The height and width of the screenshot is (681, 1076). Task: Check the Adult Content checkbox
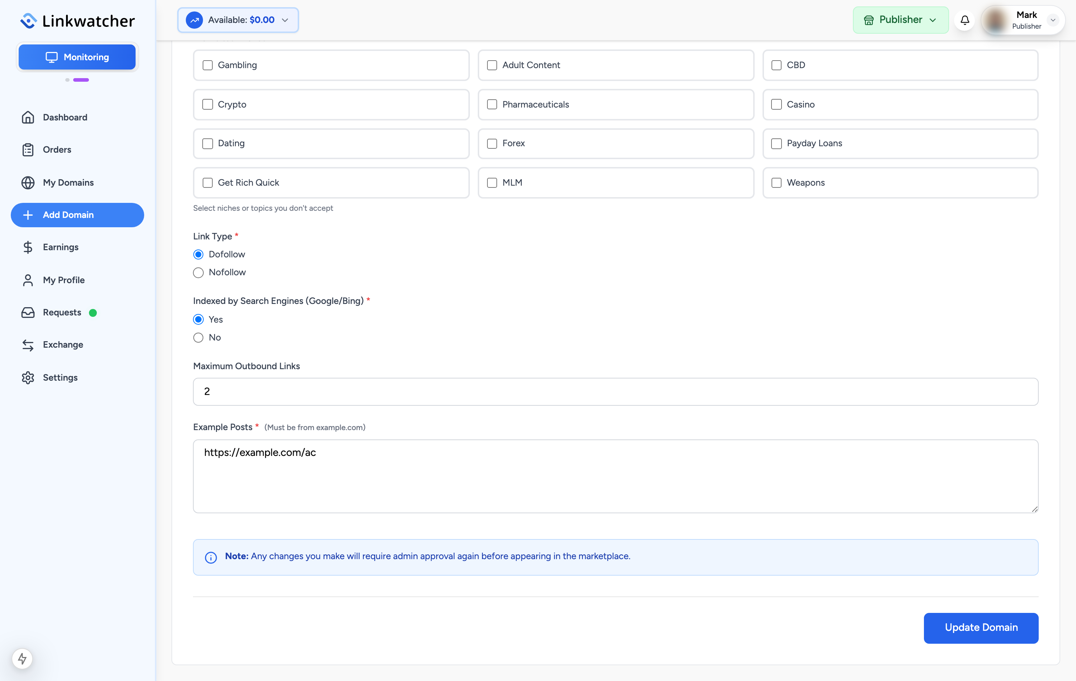click(492, 65)
